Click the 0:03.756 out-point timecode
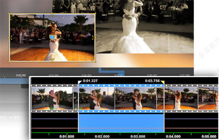Image resolution: width=219 pixels, height=140 pixels. [x=152, y=81]
